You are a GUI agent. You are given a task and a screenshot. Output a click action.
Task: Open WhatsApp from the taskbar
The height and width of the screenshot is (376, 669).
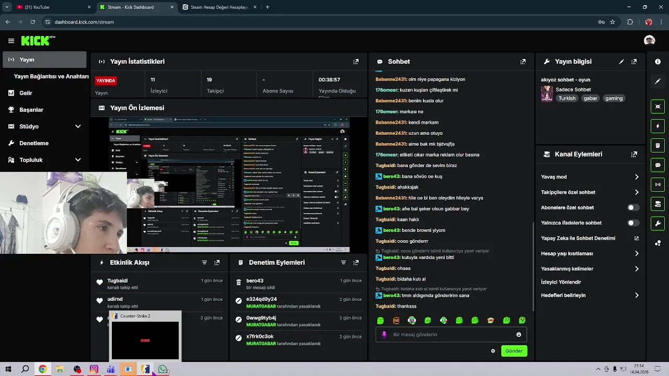(x=163, y=369)
